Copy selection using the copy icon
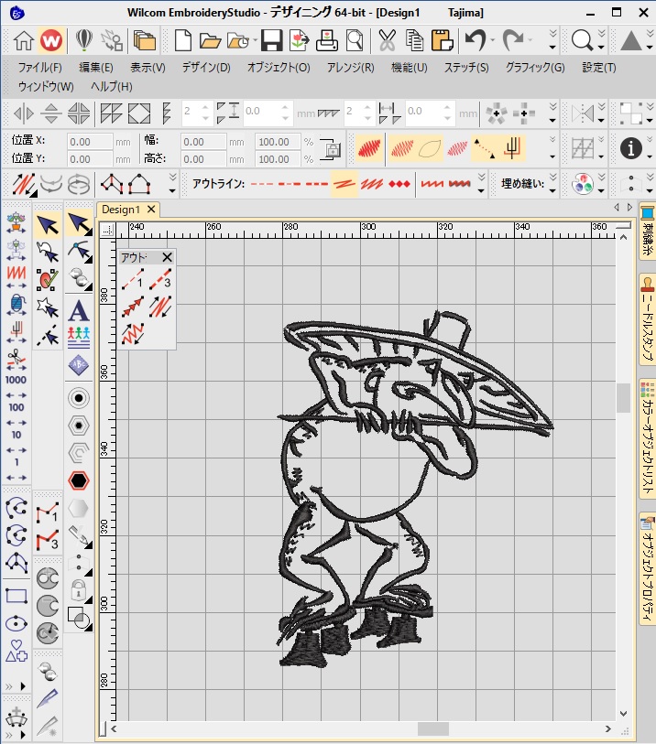 click(414, 41)
